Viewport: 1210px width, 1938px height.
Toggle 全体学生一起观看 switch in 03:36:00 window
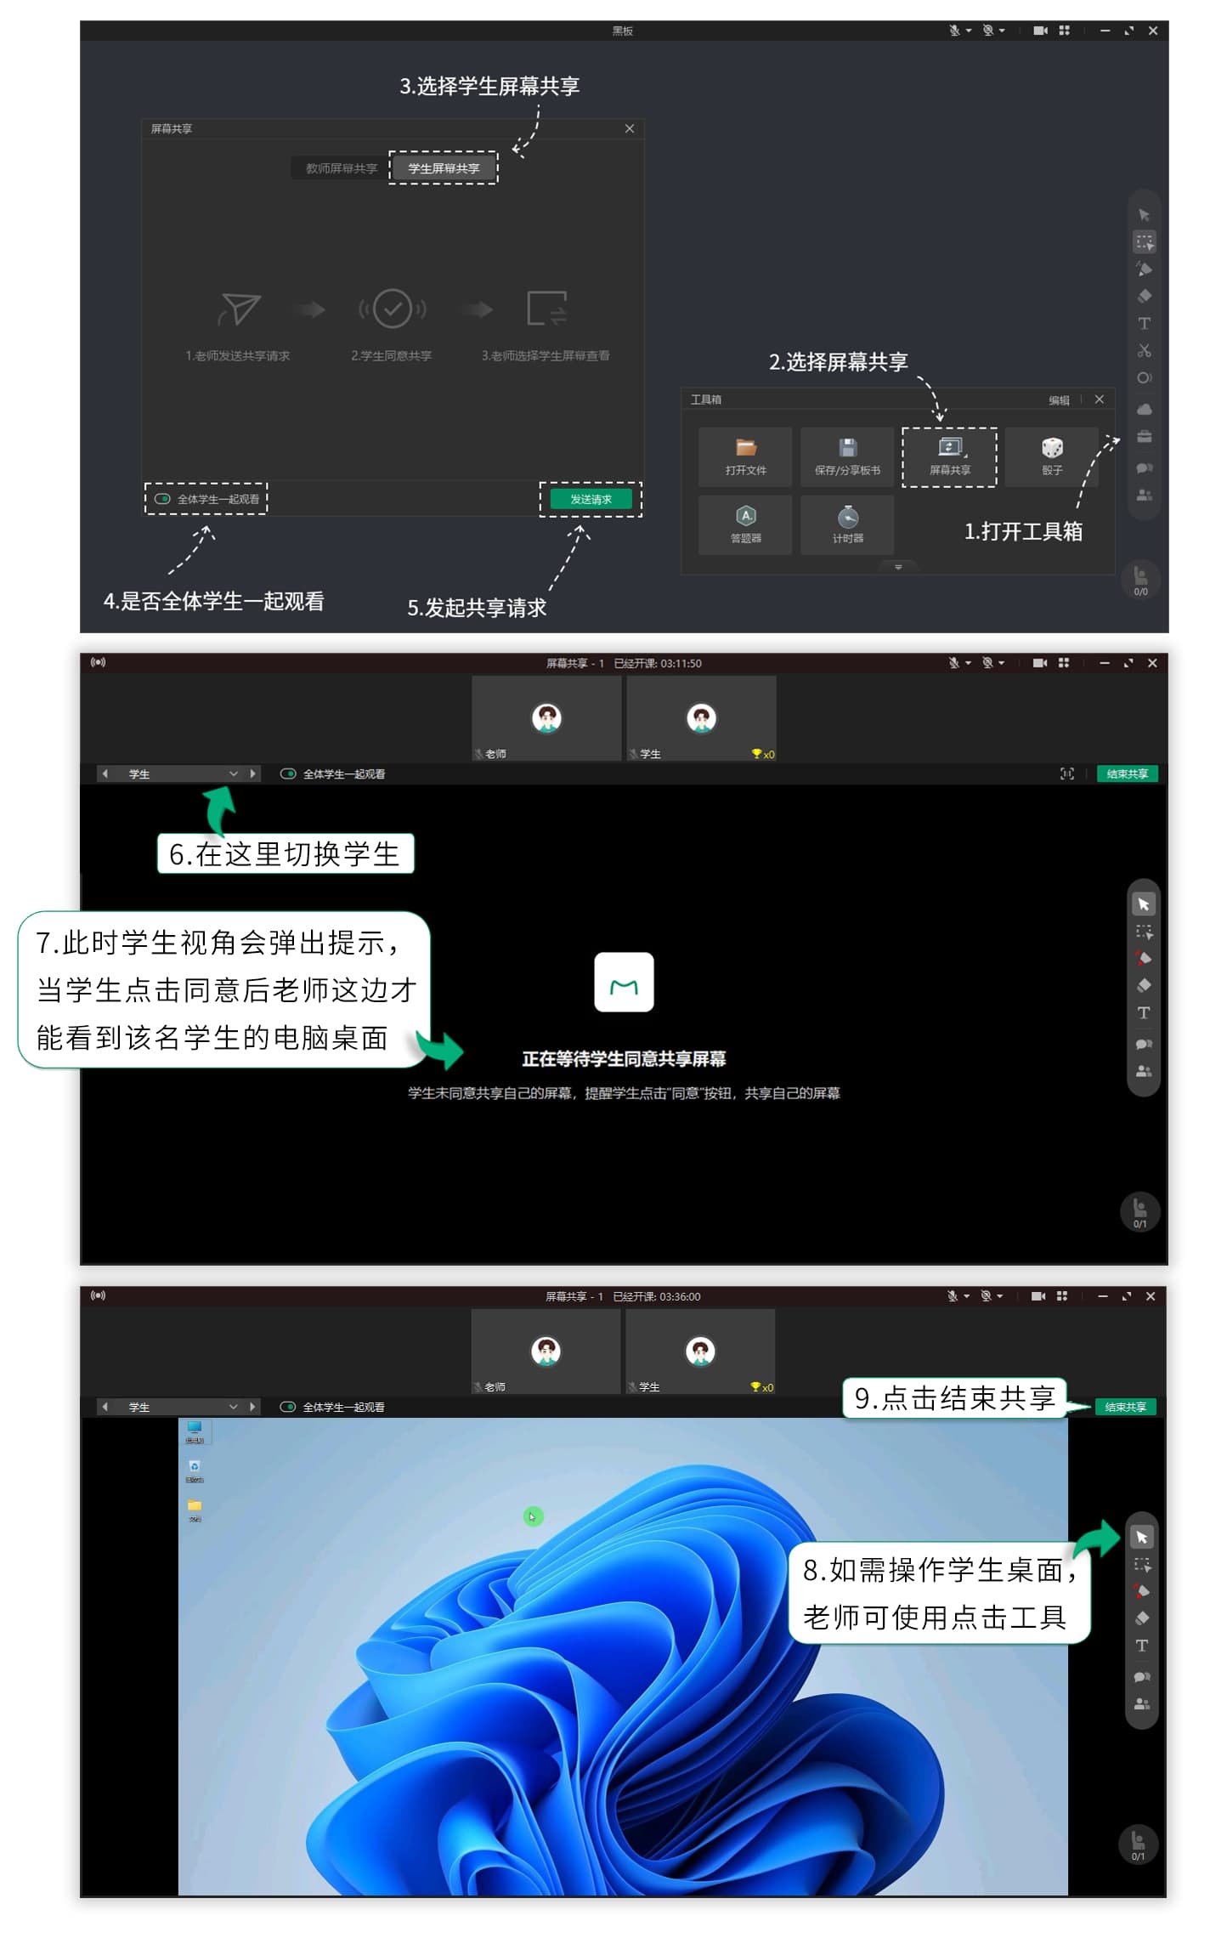tap(288, 1407)
